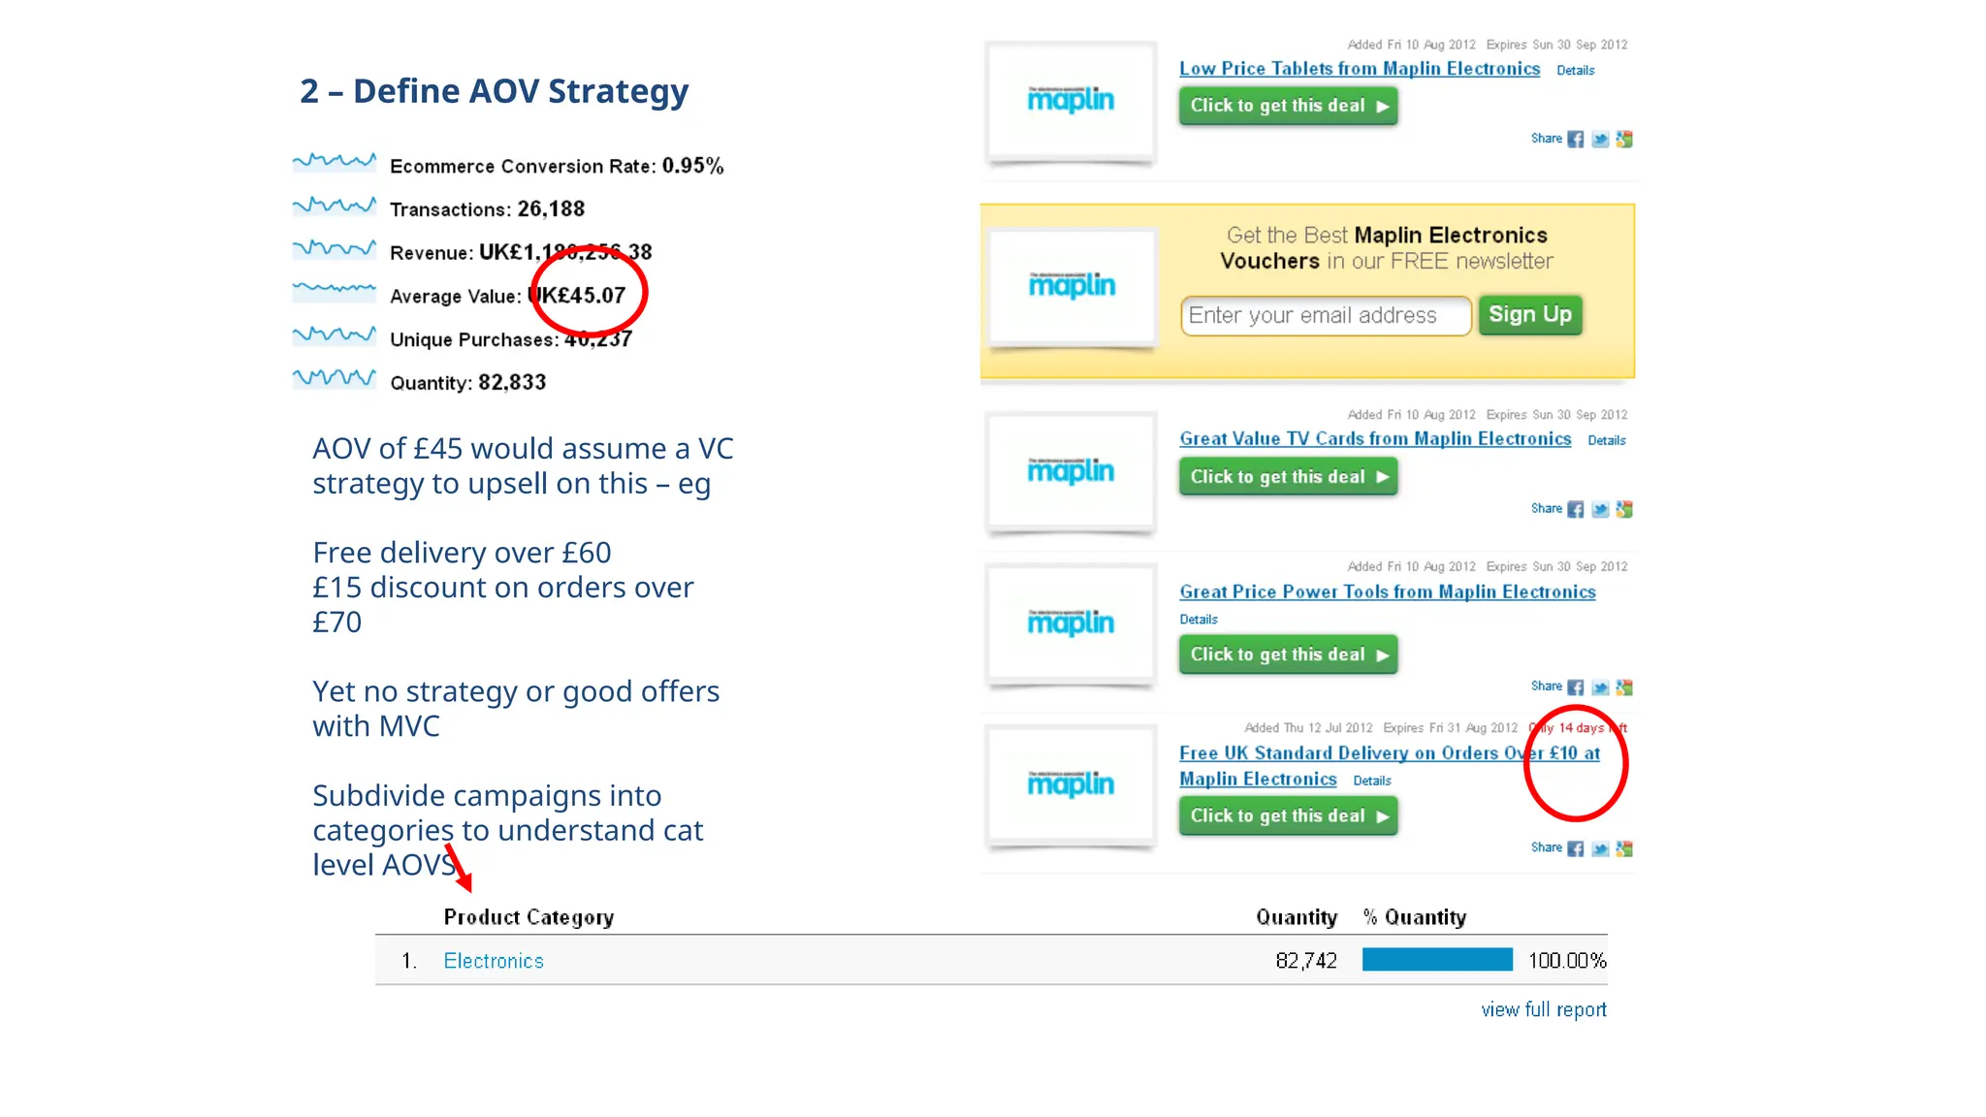Image resolution: width=1986 pixels, height=1117 pixels.
Task: Sort by the % Quantity column header
Action: 1415,917
